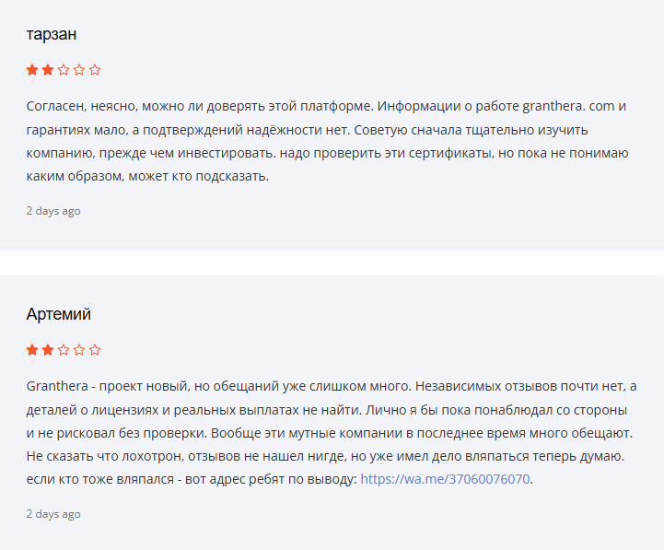Click the timestamp under Артемий's review
The height and width of the screenshot is (550, 664).
(x=53, y=513)
